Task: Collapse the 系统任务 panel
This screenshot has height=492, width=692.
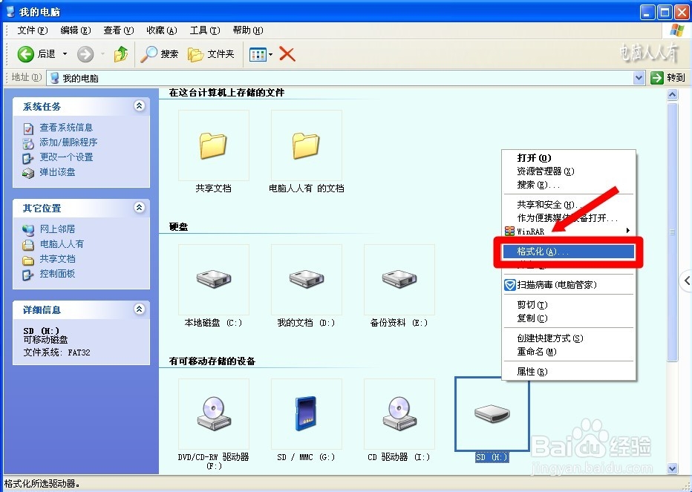Action: click(x=140, y=106)
